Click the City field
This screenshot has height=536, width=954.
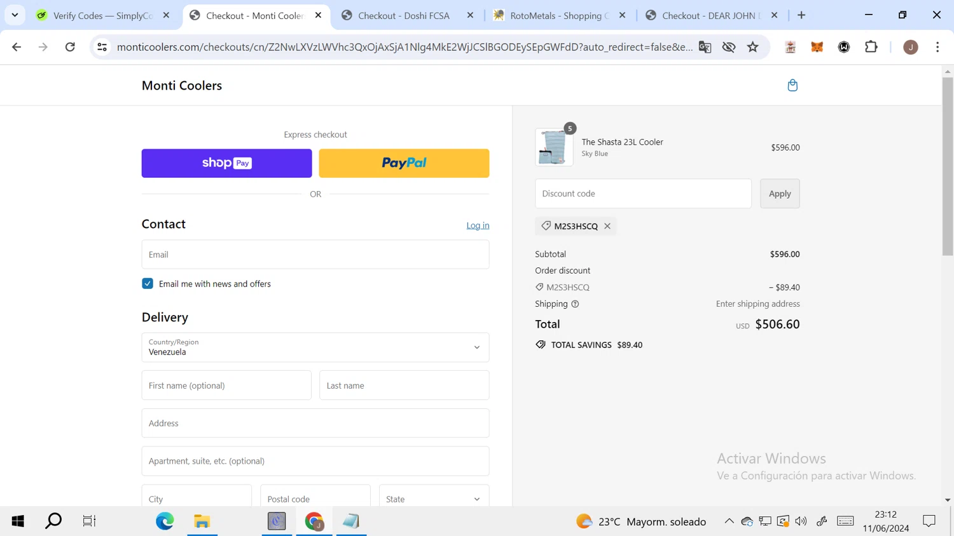197,499
